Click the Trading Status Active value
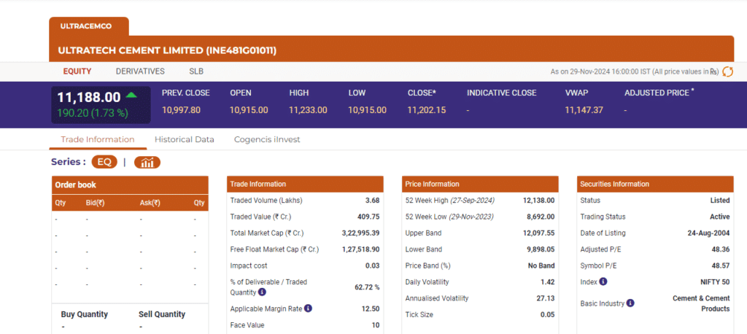Image resolution: width=747 pixels, height=334 pixels. point(720,217)
